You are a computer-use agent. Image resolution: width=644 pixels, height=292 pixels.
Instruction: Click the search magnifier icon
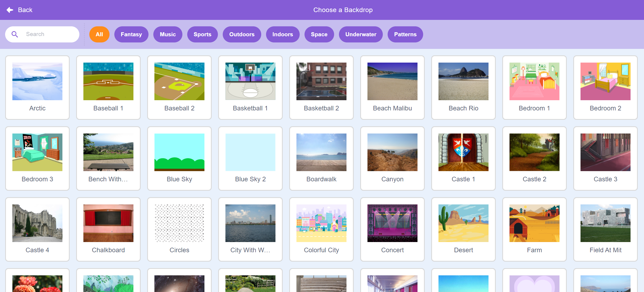click(x=15, y=34)
